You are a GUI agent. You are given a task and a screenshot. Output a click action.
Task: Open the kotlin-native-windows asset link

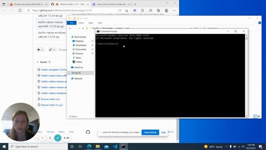54,93
